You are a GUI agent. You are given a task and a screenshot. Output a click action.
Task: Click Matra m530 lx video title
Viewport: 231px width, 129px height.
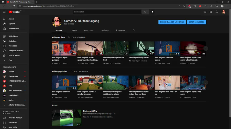(90, 111)
